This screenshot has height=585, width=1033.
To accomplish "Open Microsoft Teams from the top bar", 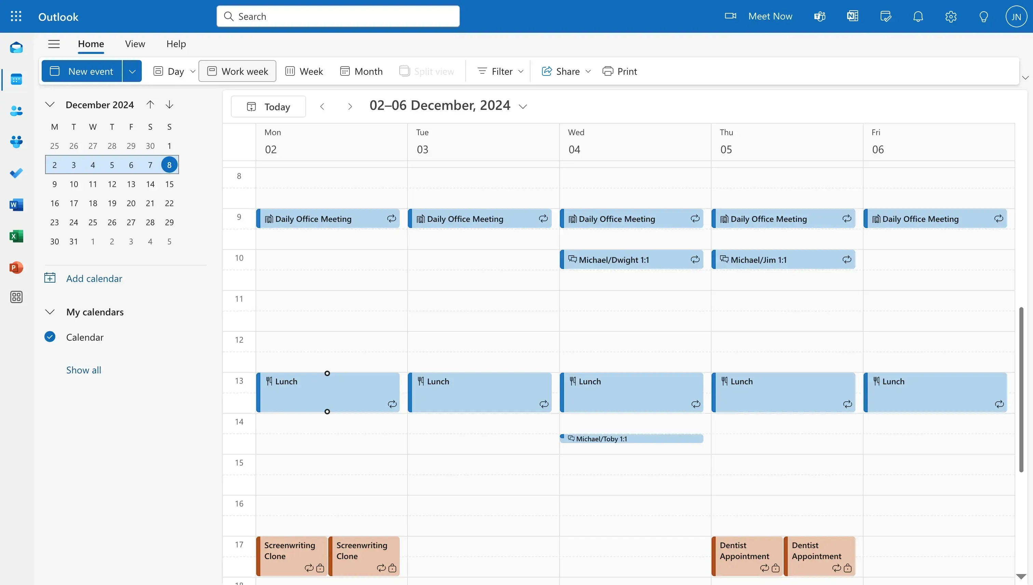I will click(x=819, y=16).
